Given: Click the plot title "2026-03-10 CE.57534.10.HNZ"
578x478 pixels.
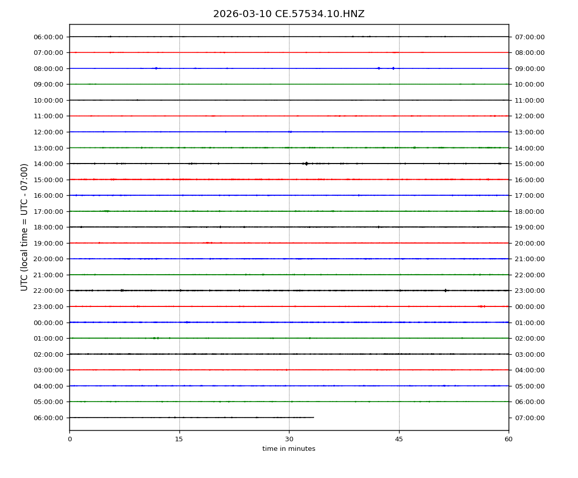Looking at the screenshot, I should point(288,14).
